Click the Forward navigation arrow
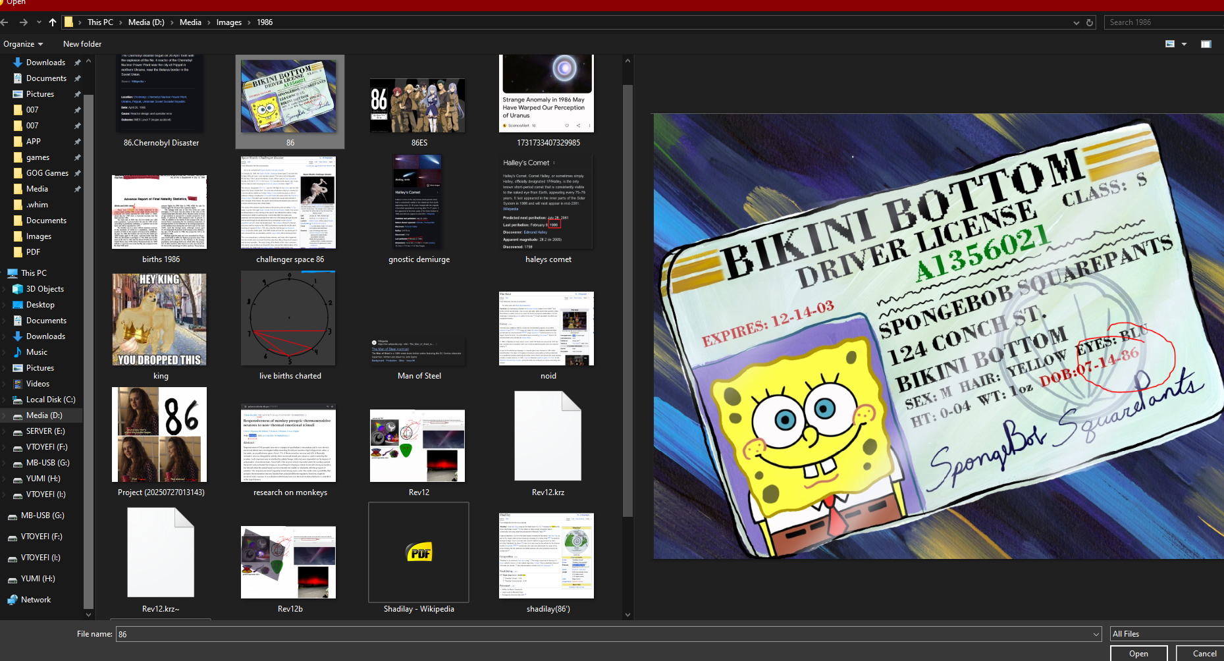The width and height of the screenshot is (1224, 661). pyautogui.click(x=24, y=22)
